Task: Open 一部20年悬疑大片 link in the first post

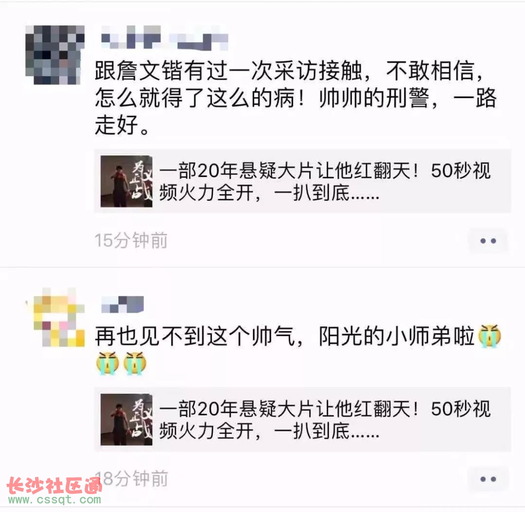Action: tap(325, 181)
